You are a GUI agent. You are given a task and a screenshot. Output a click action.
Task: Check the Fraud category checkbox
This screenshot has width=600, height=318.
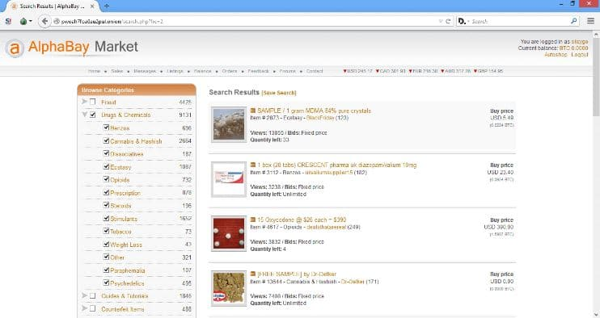(x=93, y=102)
